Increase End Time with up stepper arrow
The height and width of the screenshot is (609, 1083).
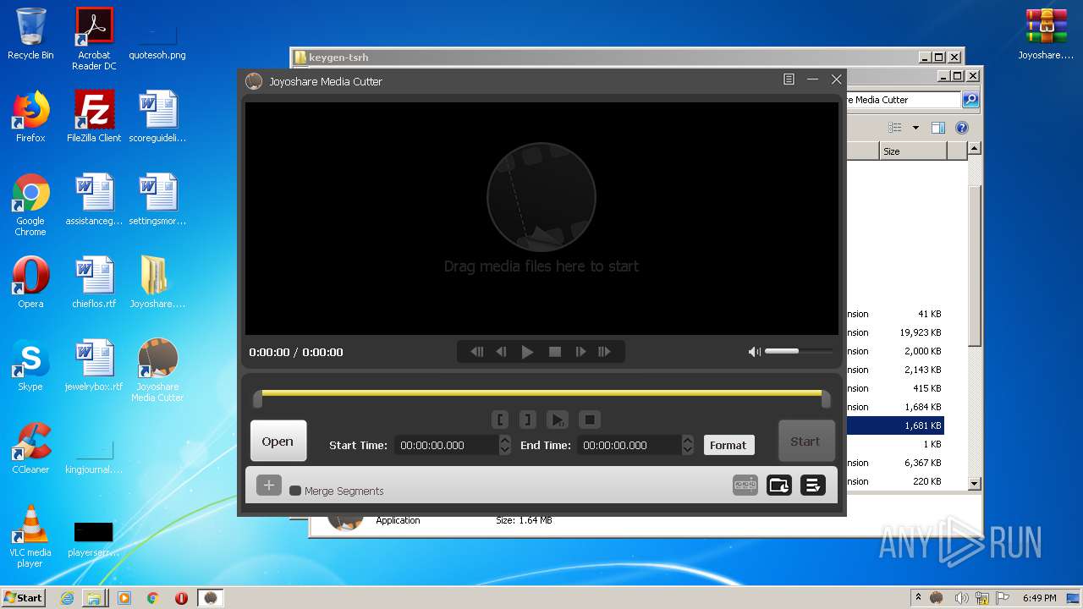(688, 440)
